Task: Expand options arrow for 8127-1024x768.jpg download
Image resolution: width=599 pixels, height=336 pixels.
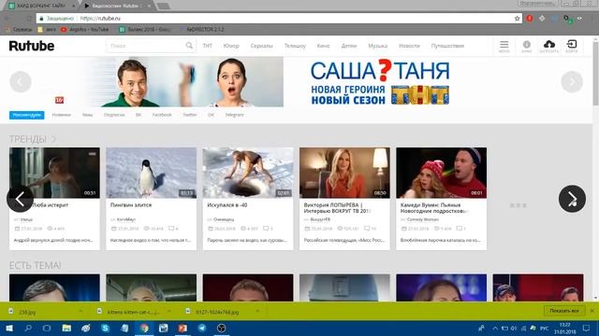Action: click(257, 312)
